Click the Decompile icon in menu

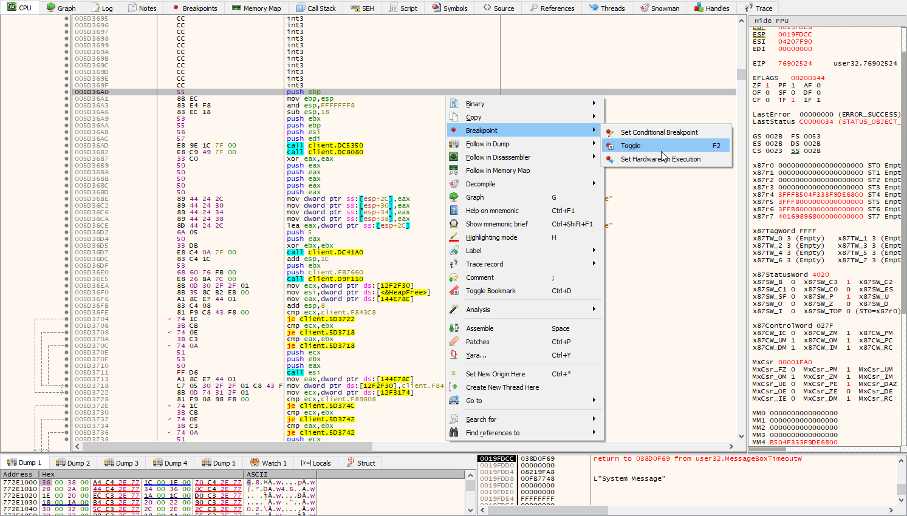pos(454,184)
